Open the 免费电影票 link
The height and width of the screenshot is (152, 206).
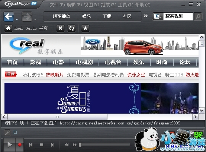pos(78,75)
